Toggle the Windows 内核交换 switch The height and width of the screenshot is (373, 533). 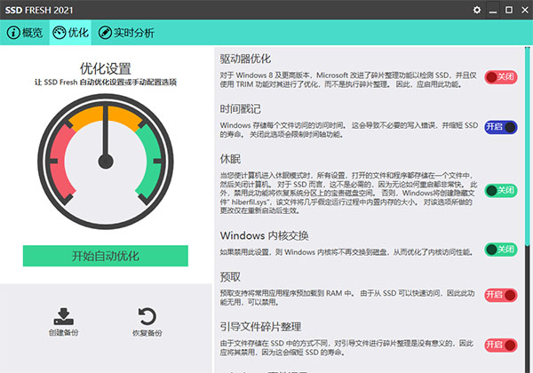[x=500, y=250]
